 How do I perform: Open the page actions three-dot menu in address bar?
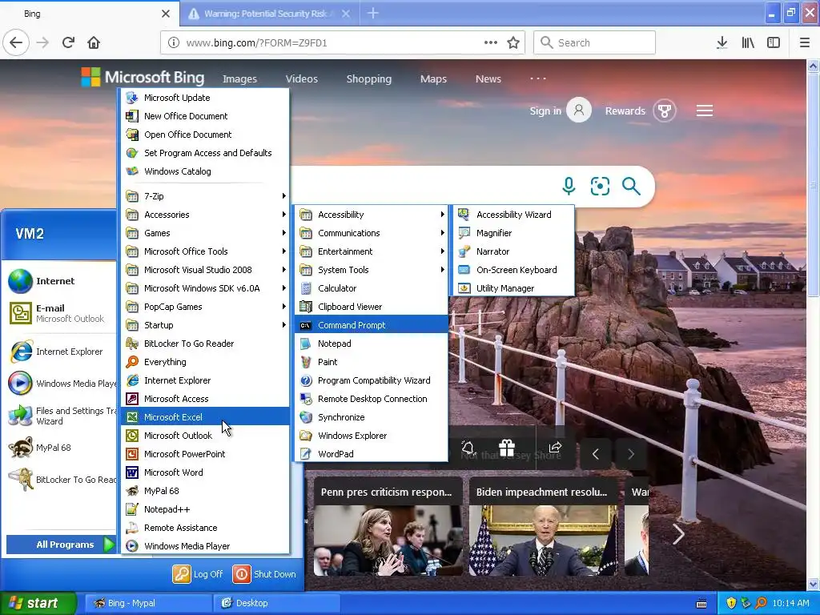(x=491, y=42)
